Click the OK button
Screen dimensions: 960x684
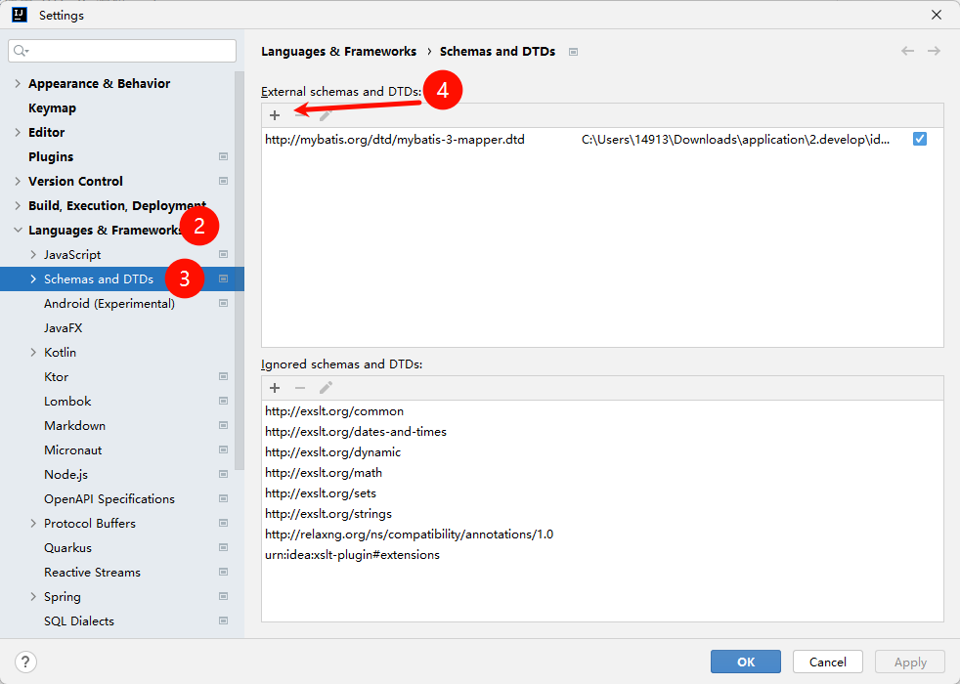(745, 662)
